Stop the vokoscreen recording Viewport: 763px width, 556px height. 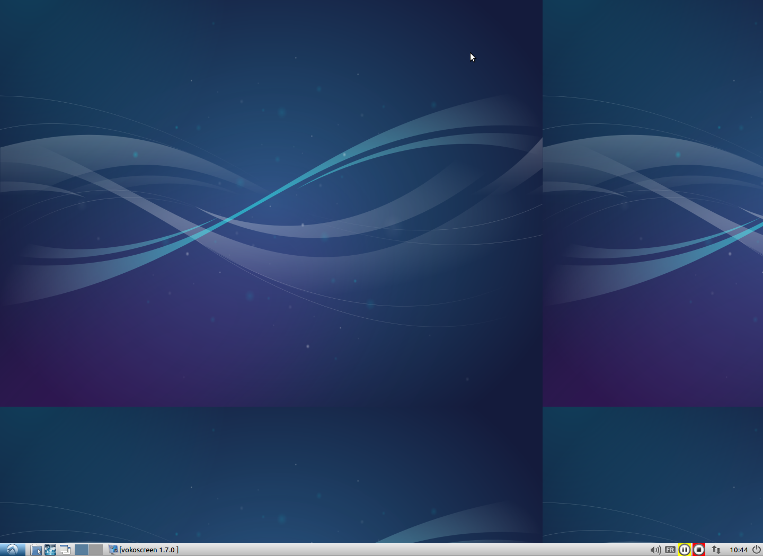[x=699, y=550]
